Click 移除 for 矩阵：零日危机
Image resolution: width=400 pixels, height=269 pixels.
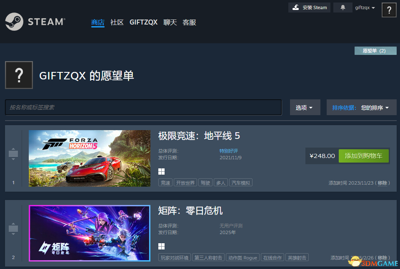point(382,258)
